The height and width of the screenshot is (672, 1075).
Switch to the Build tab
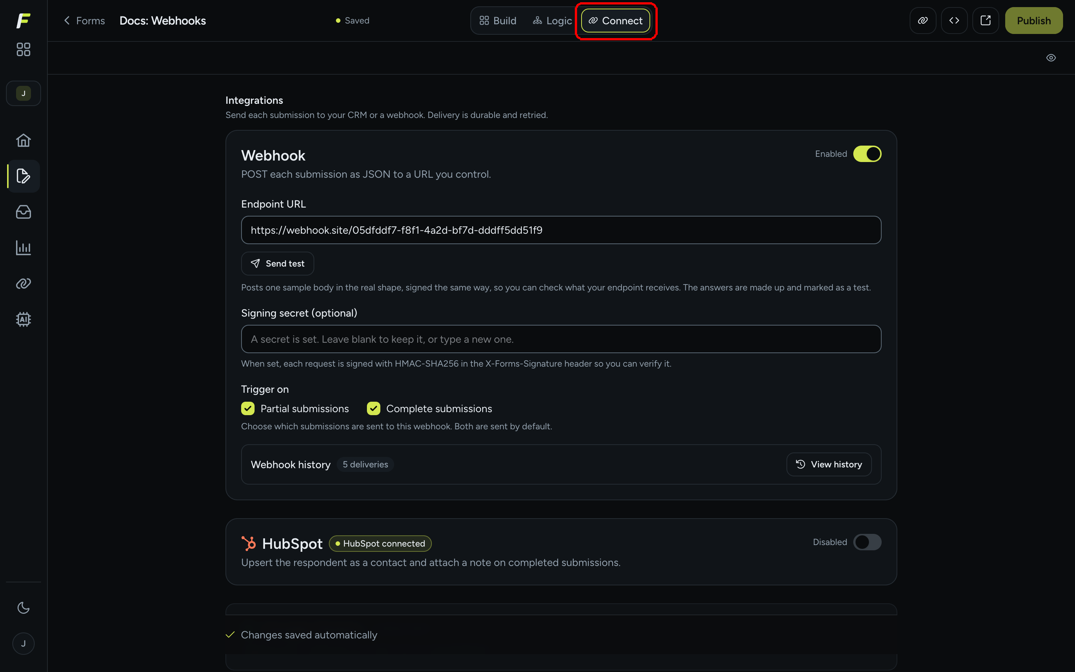tap(498, 21)
